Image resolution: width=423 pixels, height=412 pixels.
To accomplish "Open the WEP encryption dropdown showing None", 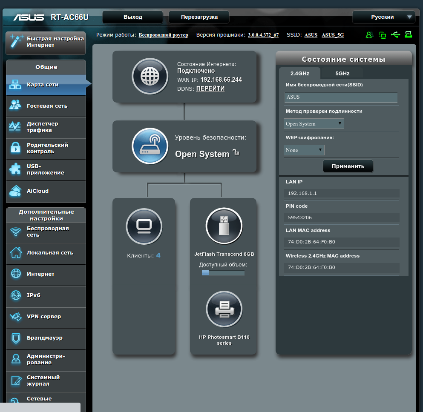I will tap(304, 150).
